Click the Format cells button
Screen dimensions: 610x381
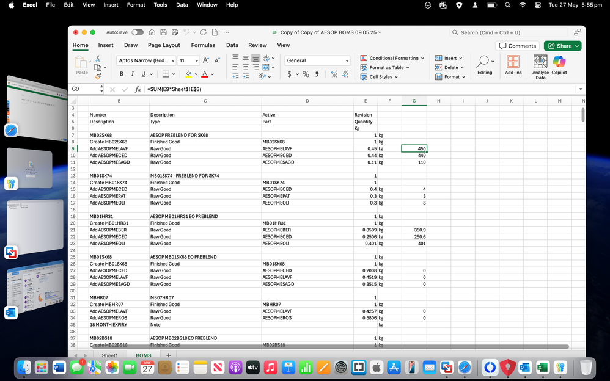pos(450,76)
